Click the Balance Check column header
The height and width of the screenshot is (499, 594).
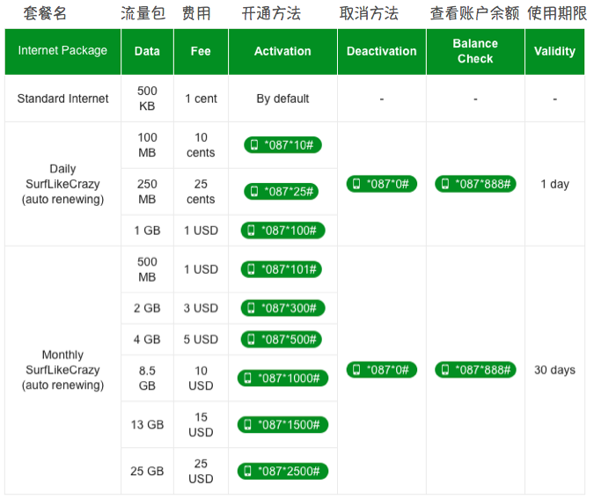474,51
